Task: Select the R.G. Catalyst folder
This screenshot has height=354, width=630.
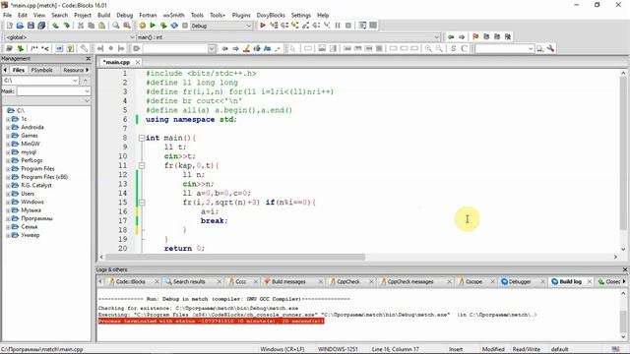Action: coord(36,186)
